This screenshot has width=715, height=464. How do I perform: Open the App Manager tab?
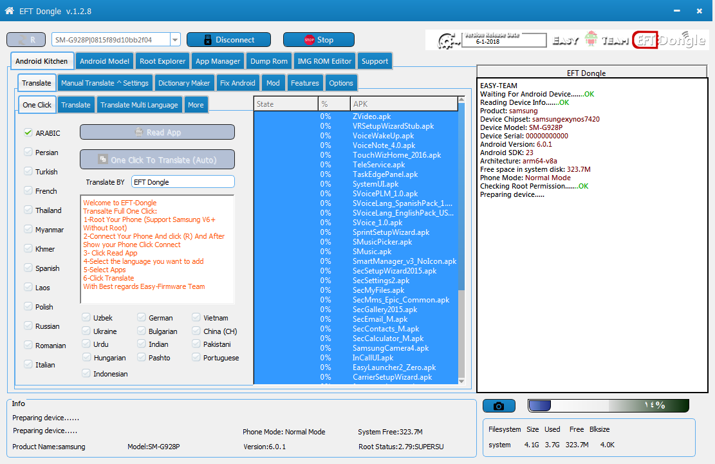[x=218, y=61]
